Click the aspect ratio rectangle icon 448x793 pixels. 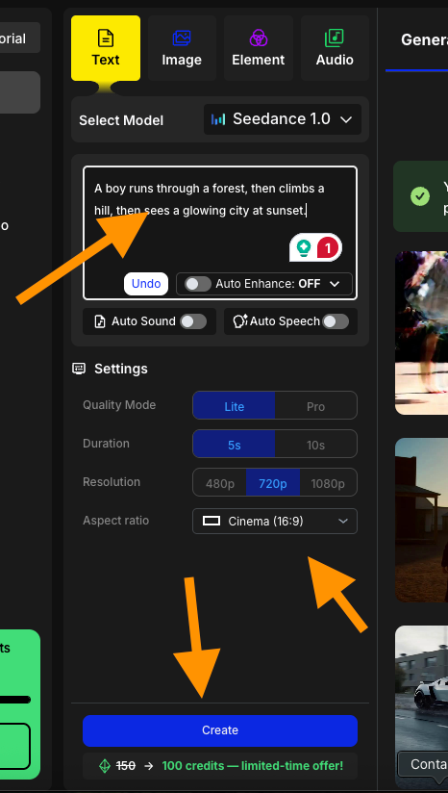(212, 521)
